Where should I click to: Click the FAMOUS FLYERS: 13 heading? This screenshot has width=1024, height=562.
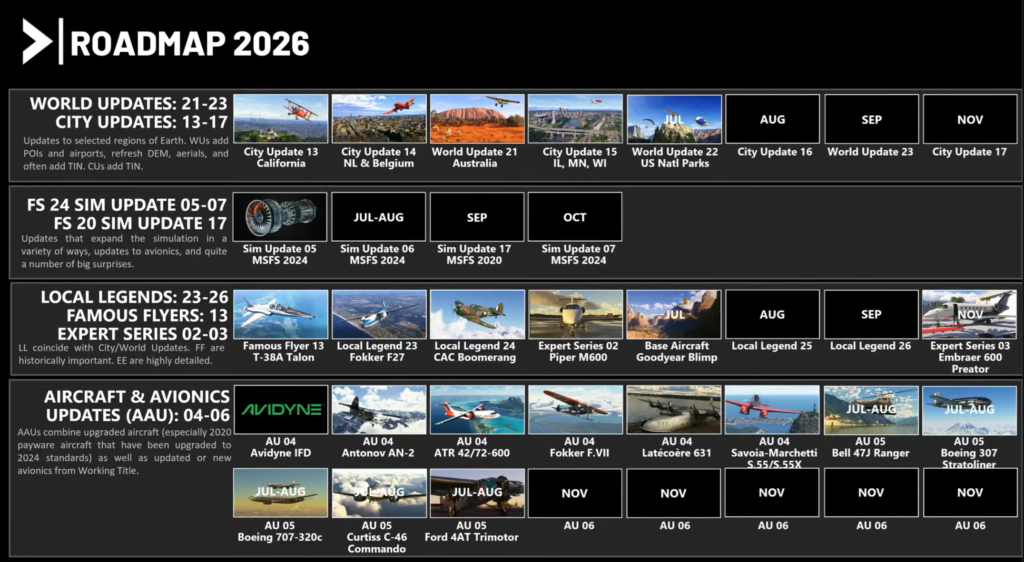(x=148, y=316)
